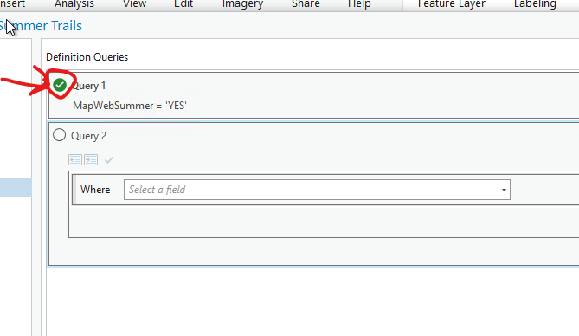Open the Analysis ribbon tab
Screen dimensions: 579x336
(x=74, y=4)
